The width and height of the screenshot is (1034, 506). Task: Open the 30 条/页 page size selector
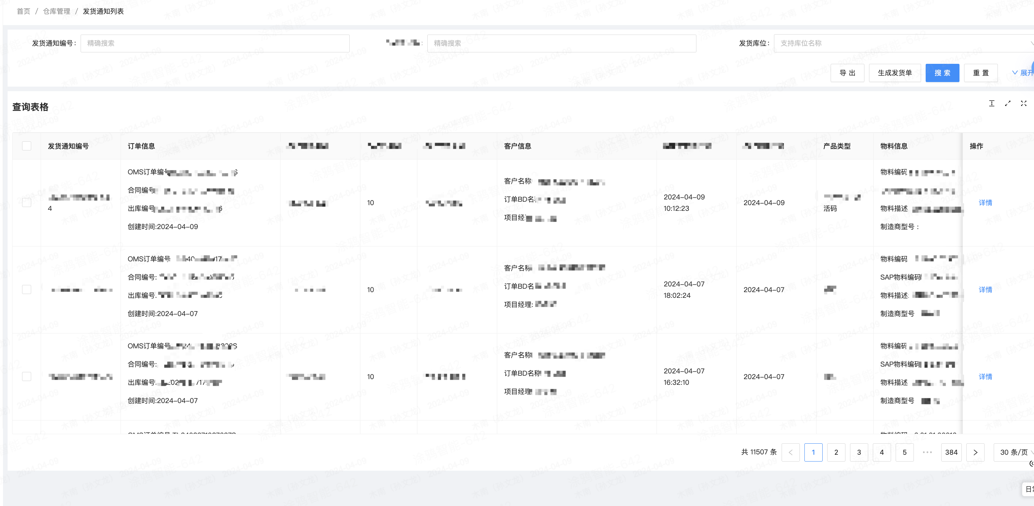coord(1014,452)
